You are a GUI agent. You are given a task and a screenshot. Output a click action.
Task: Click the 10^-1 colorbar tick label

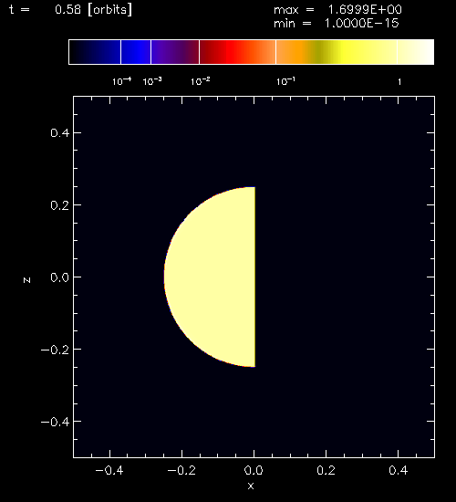(x=285, y=81)
